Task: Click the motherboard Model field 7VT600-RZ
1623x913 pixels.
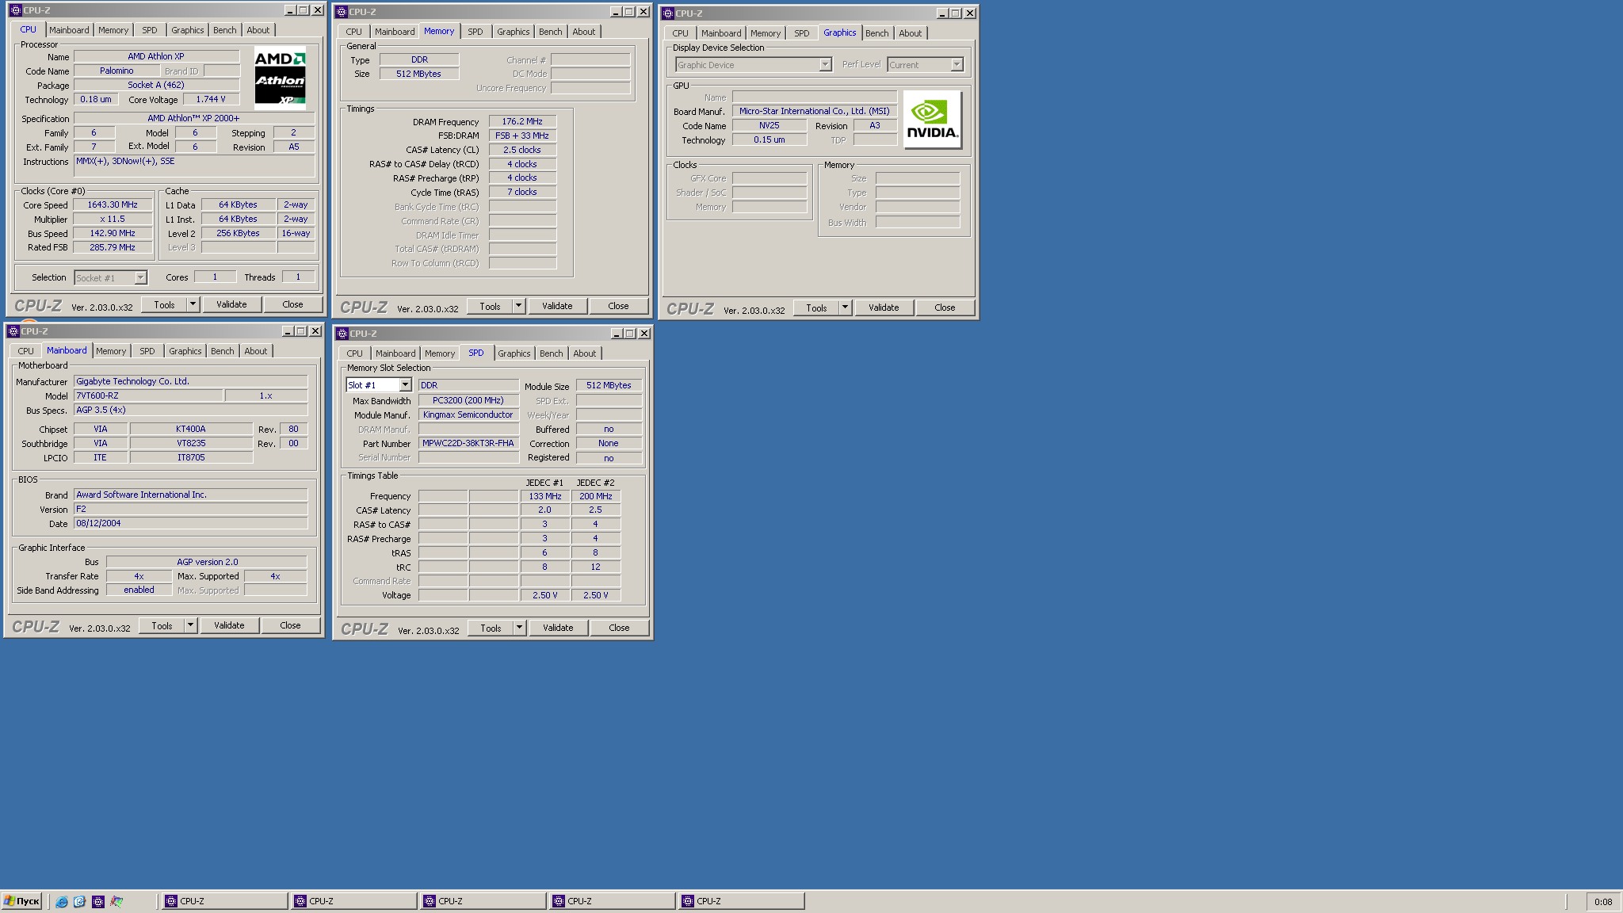Action: tap(148, 395)
